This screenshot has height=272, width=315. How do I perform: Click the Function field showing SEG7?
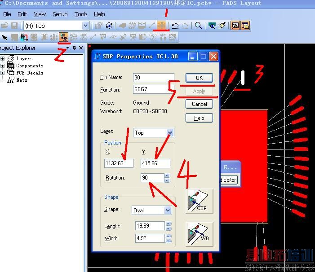pyautogui.click(x=154, y=89)
